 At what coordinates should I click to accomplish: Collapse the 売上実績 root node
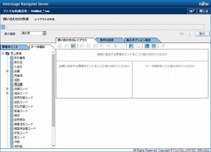click(x=3, y=53)
